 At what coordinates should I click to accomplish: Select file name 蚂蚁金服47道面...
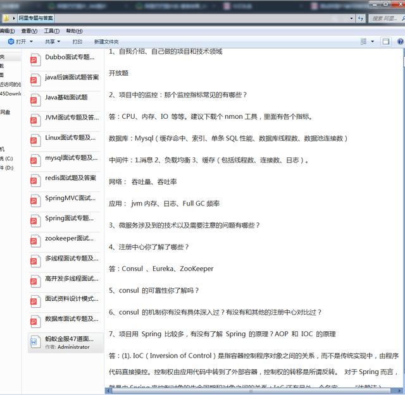coord(69,339)
